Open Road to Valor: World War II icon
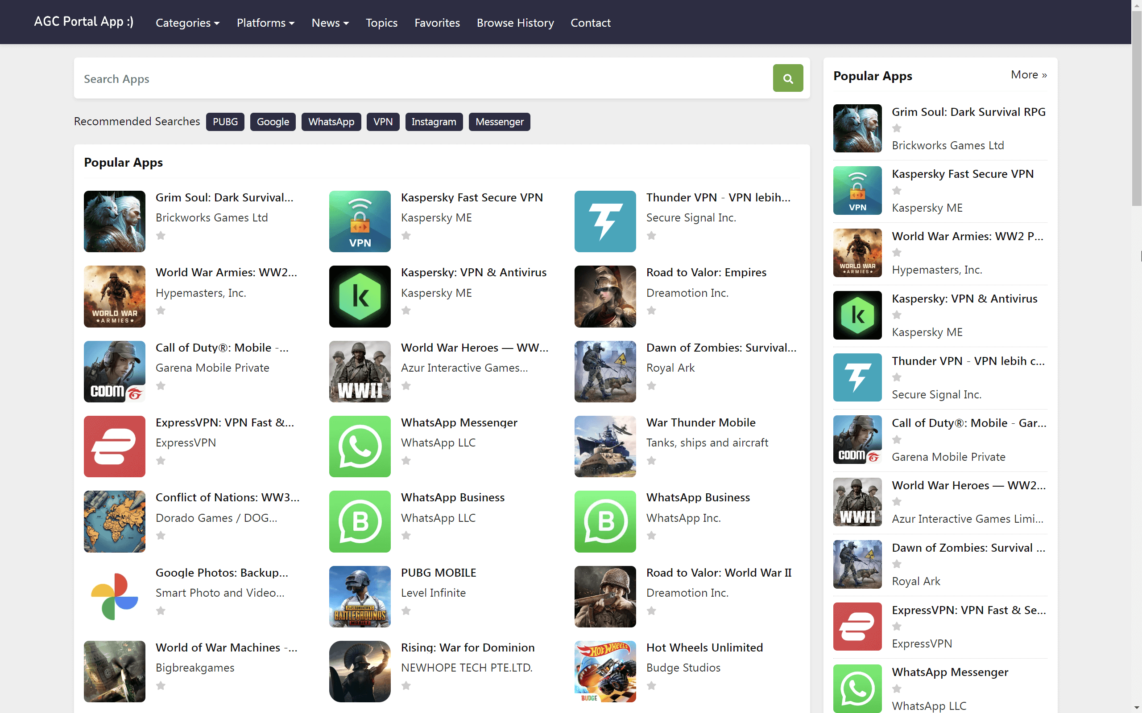This screenshot has width=1142, height=713. pyautogui.click(x=605, y=597)
